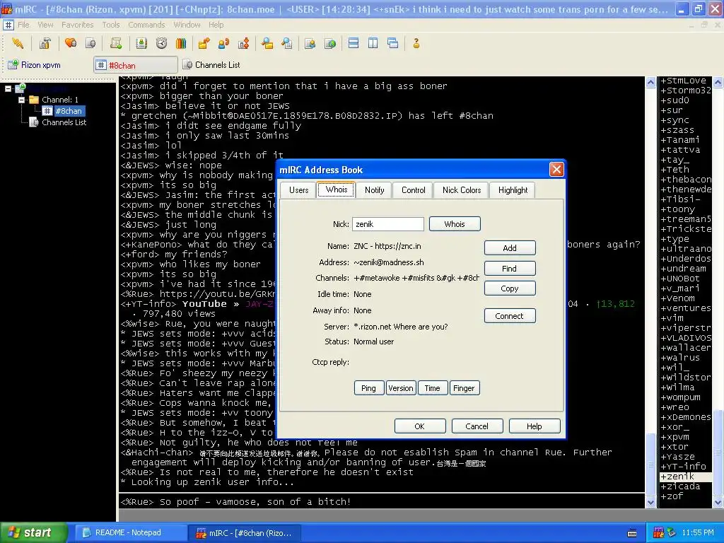Click the chat scrollbar up arrow
The image size is (724, 543).
click(650, 83)
